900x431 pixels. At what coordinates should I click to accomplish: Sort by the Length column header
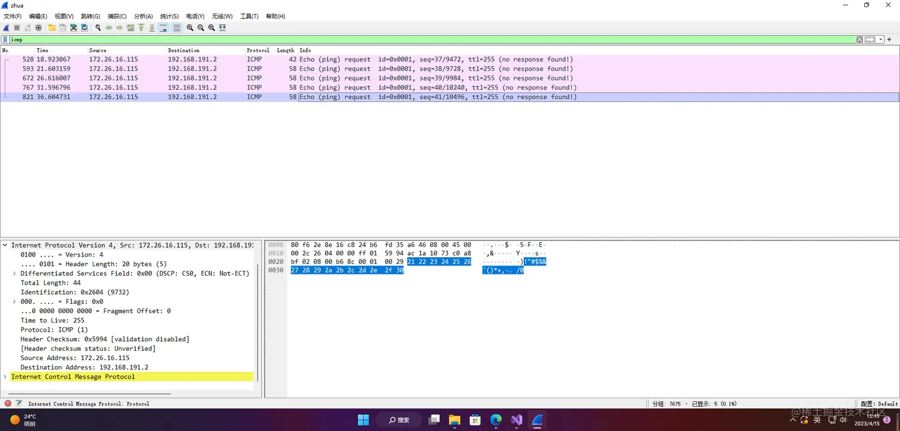pyautogui.click(x=286, y=50)
